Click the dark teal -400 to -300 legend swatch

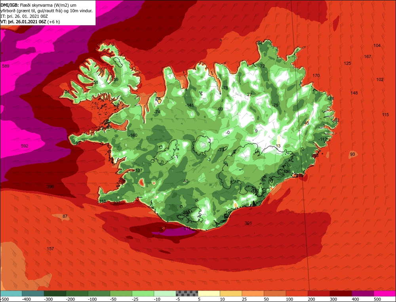tap(33, 293)
